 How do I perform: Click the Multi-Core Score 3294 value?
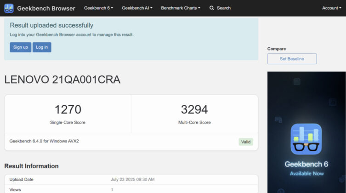[x=194, y=109]
